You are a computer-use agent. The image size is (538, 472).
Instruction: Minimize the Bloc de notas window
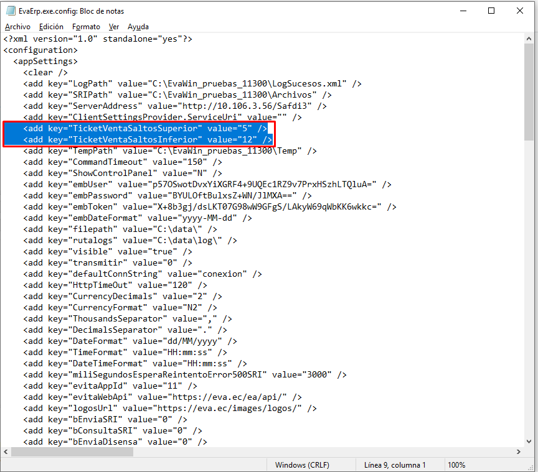coord(463,11)
